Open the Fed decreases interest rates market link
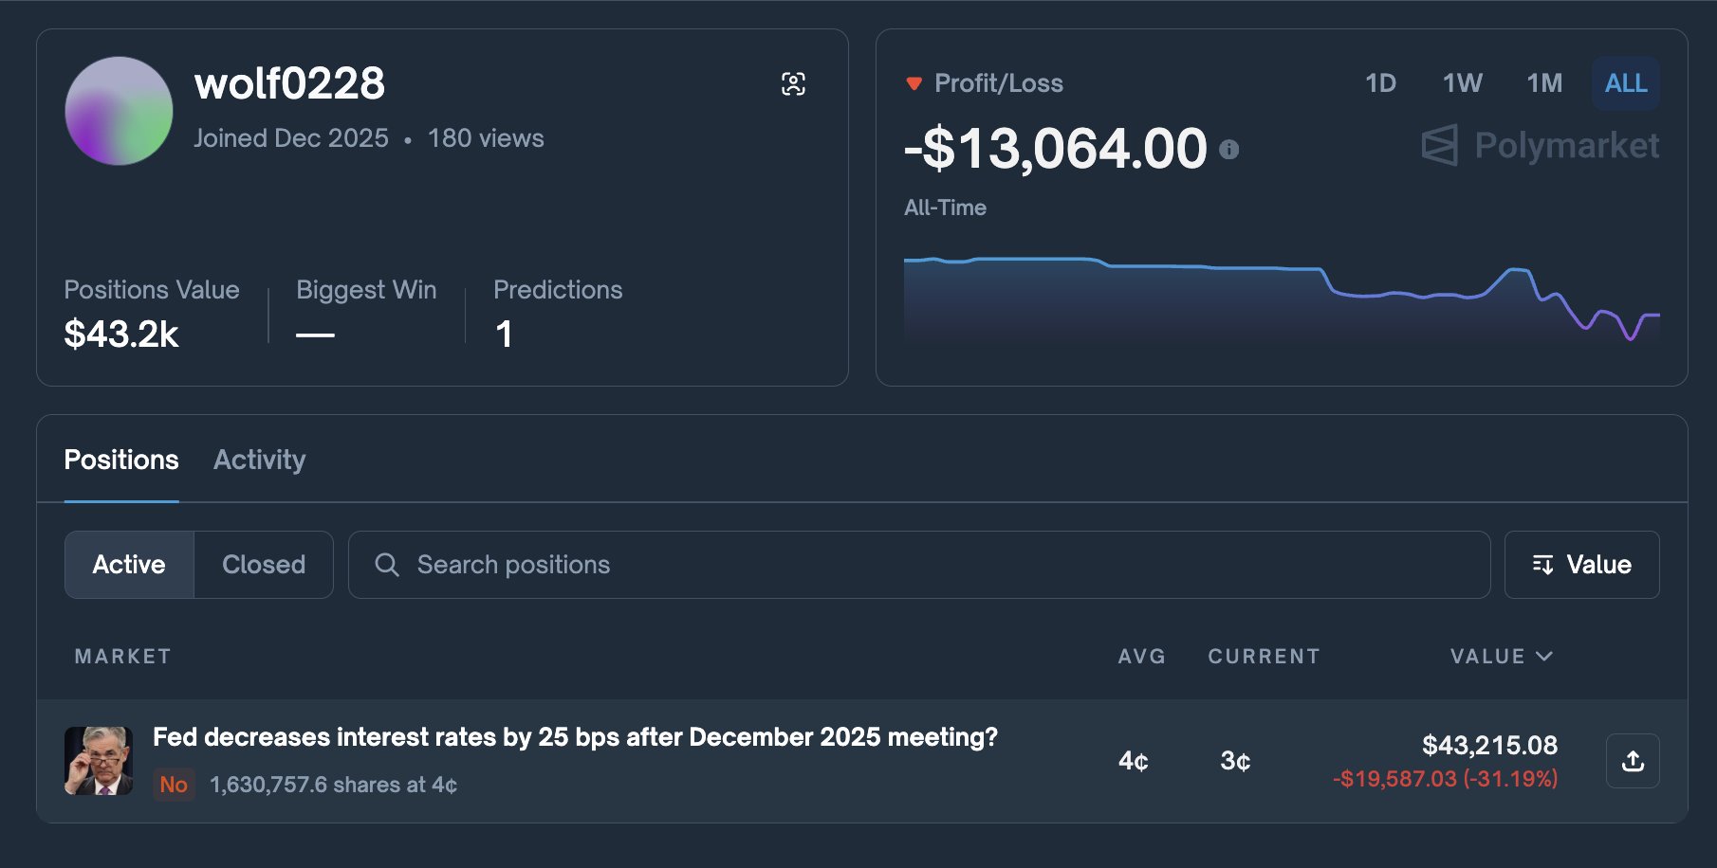Image resolution: width=1717 pixels, height=868 pixels. click(x=575, y=737)
